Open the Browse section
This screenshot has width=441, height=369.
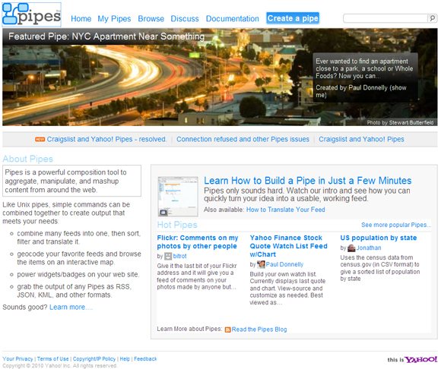151,19
